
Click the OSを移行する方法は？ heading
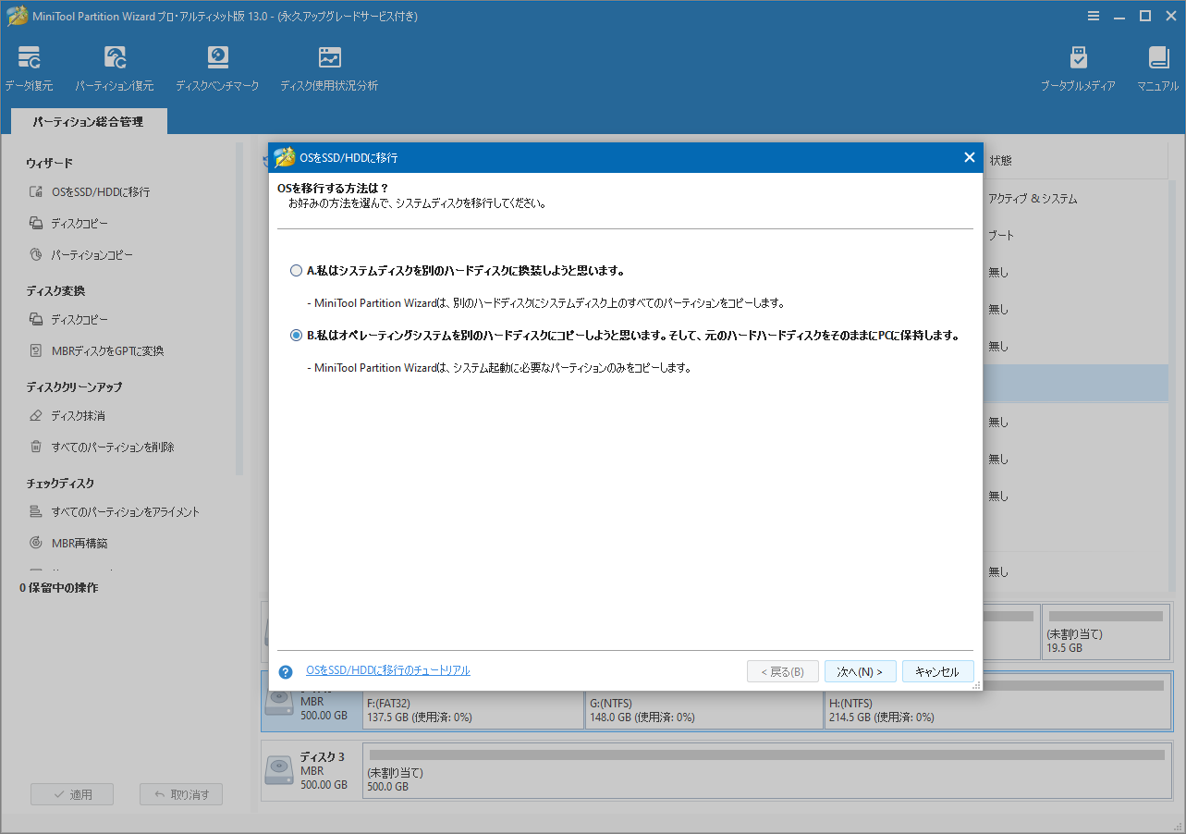[334, 188]
